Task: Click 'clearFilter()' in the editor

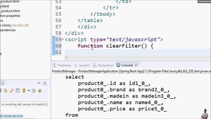Action: 127,46
